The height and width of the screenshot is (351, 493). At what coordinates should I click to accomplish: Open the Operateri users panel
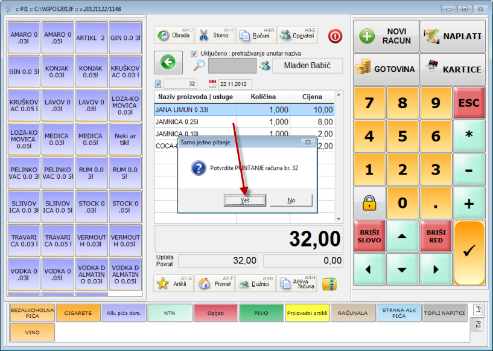297,35
